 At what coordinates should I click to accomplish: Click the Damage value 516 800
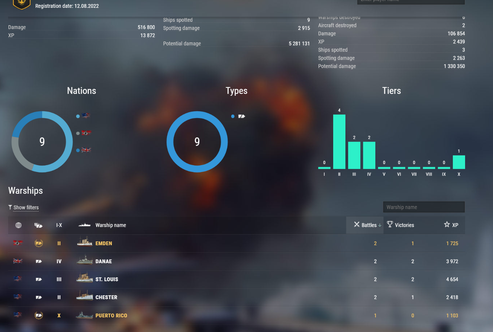pyautogui.click(x=146, y=27)
